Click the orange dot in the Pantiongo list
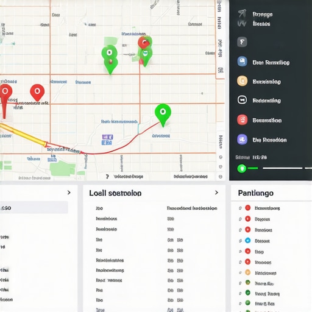The width and height of the screenshot is (312, 312). (247, 272)
